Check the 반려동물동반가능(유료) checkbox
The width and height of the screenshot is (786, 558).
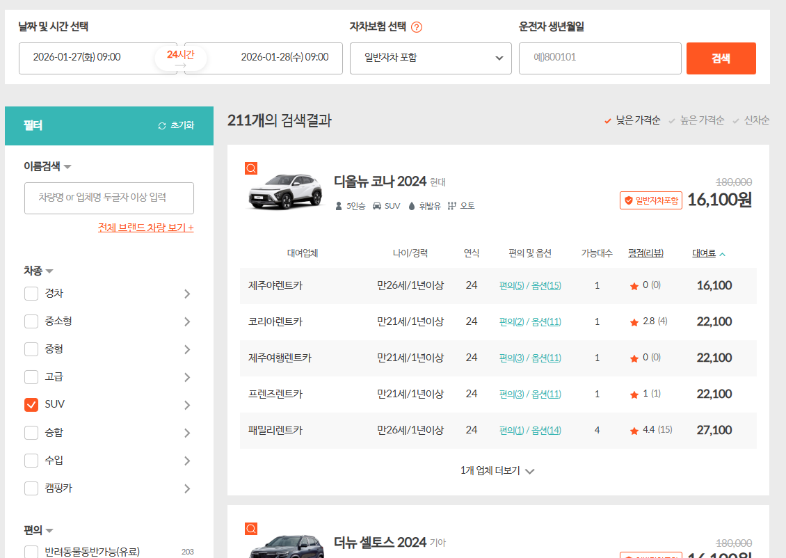click(x=31, y=552)
